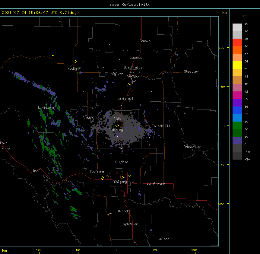Click the Olds city label
Viewport: 260px width, 254px height.
(117, 119)
